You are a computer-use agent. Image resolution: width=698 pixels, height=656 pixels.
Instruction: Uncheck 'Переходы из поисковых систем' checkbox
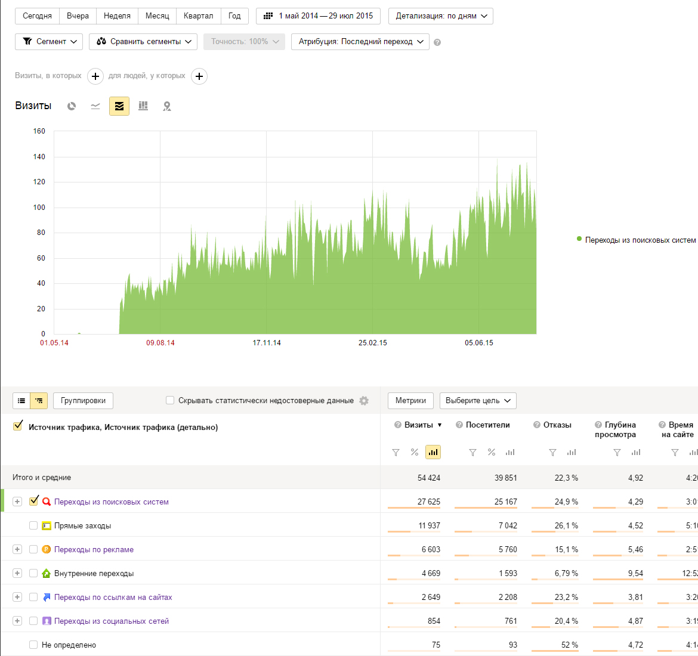pyautogui.click(x=34, y=501)
